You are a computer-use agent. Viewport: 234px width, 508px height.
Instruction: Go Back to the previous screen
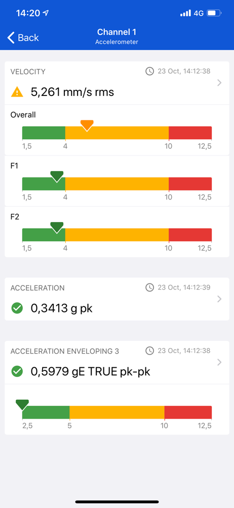point(23,38)
